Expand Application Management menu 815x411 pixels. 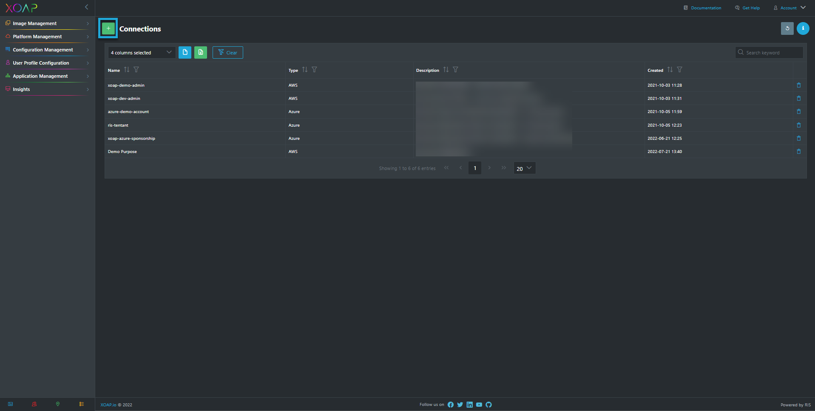[x=47, y=76]
